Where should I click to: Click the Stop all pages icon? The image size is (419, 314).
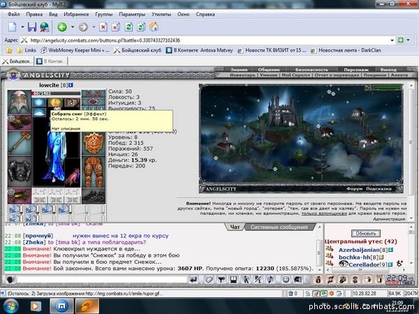[x=116, y=27]
